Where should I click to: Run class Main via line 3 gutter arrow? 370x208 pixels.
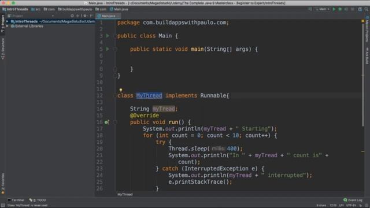click(108, 36)
